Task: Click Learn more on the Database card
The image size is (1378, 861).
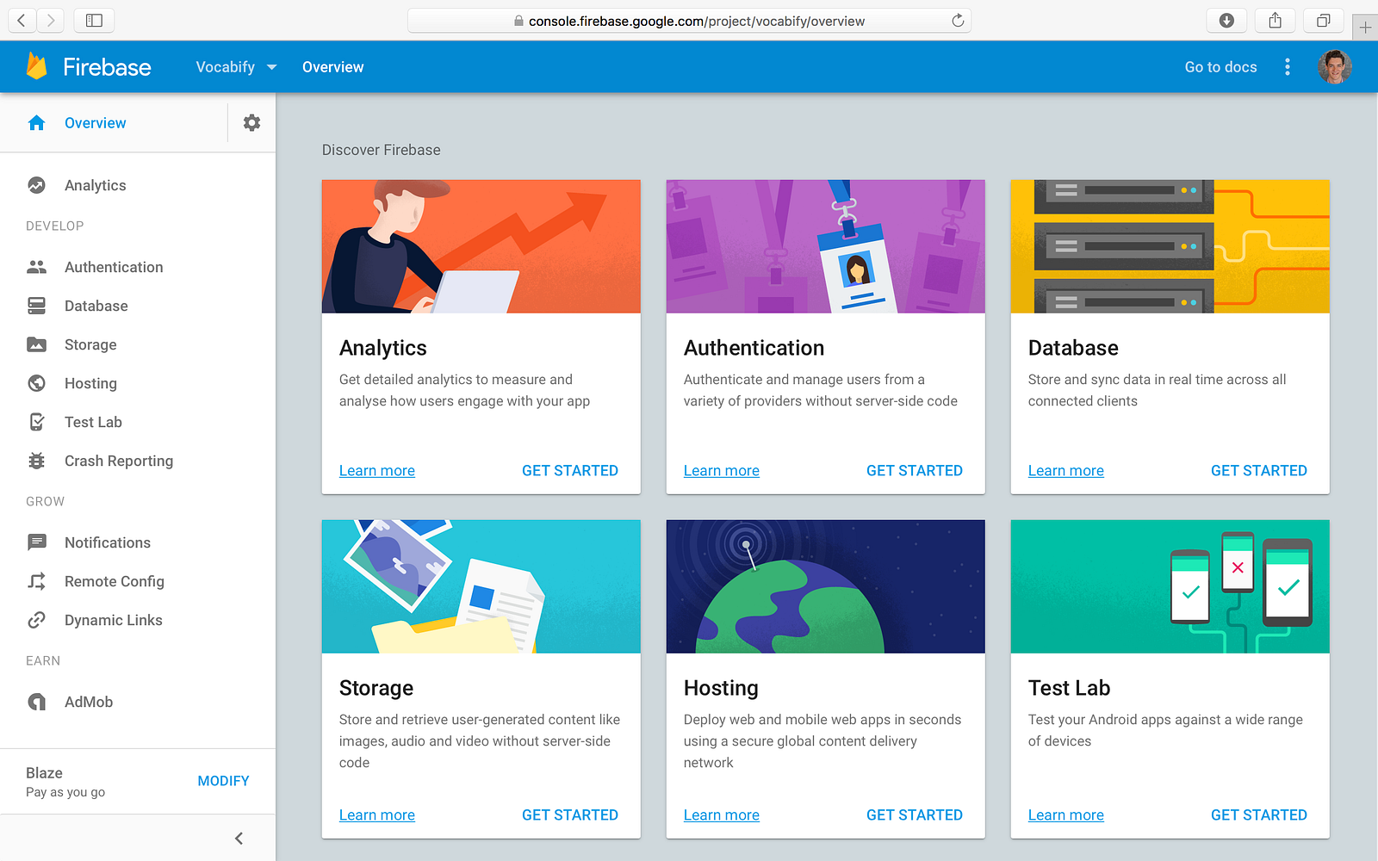Action: pos(1066,471)
